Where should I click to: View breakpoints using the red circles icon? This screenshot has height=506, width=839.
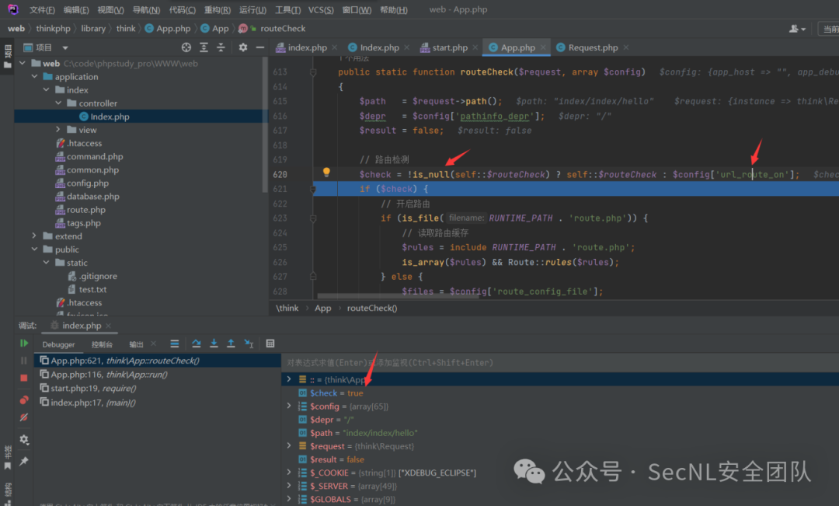click(23, 400)
